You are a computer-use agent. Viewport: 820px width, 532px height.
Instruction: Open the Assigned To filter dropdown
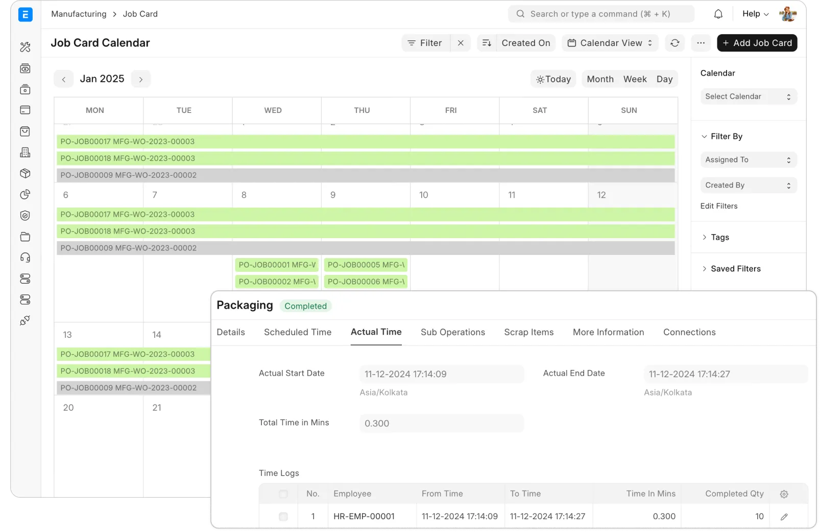tap(748, 159)
